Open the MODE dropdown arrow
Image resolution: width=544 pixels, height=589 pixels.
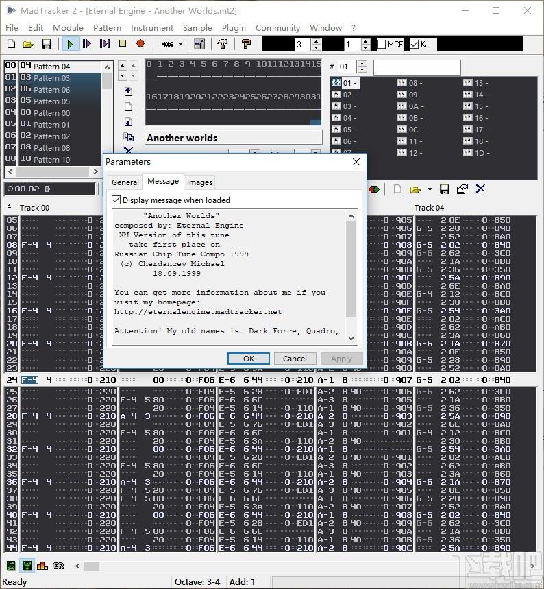[181, 45]
